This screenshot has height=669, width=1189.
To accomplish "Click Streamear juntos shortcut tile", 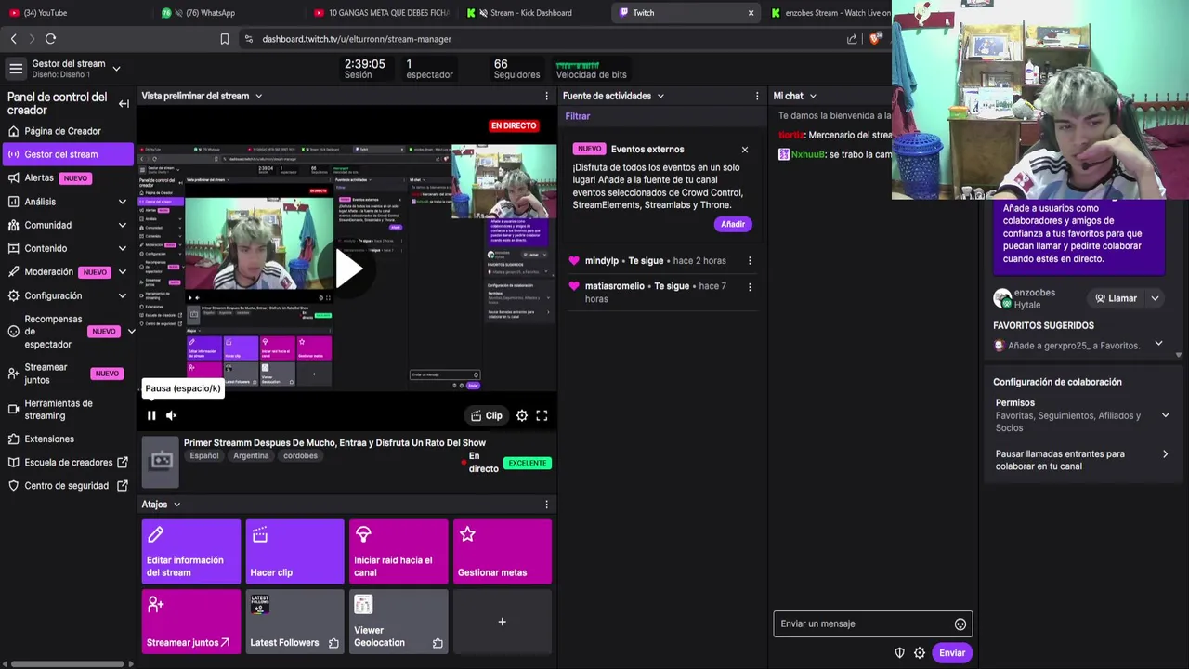I will click(191, 622).
